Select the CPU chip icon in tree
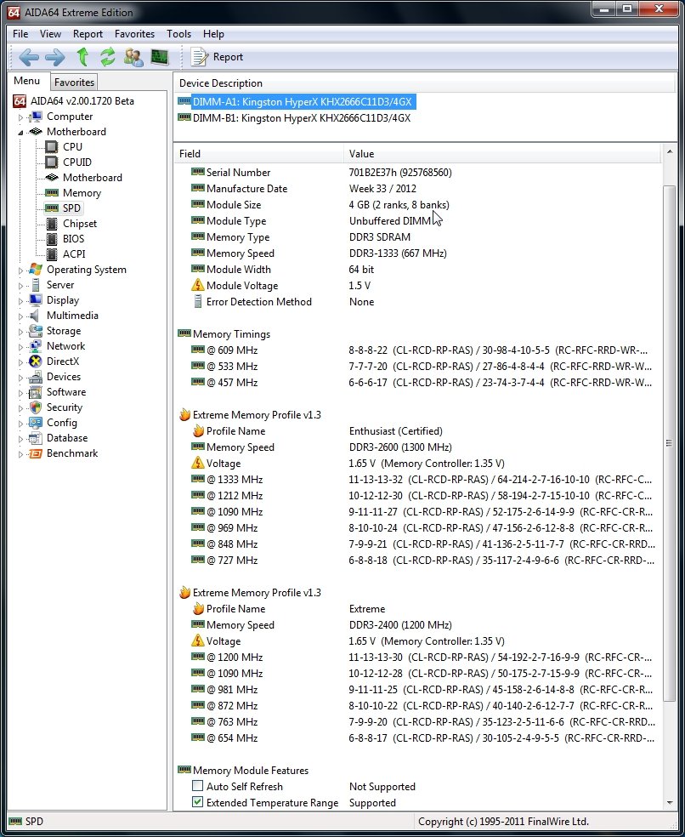This screenshot has width=685, height=837. [52, 147]
